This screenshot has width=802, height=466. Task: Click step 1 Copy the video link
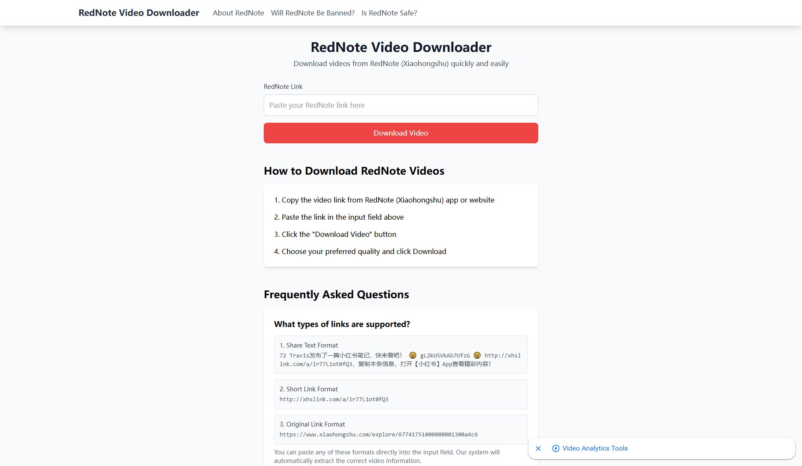pyautogui.click(x=384, y=200)
